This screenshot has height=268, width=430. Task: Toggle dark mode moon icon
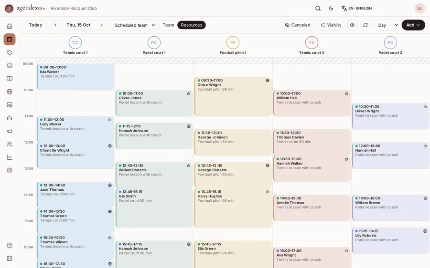point(331,8)
